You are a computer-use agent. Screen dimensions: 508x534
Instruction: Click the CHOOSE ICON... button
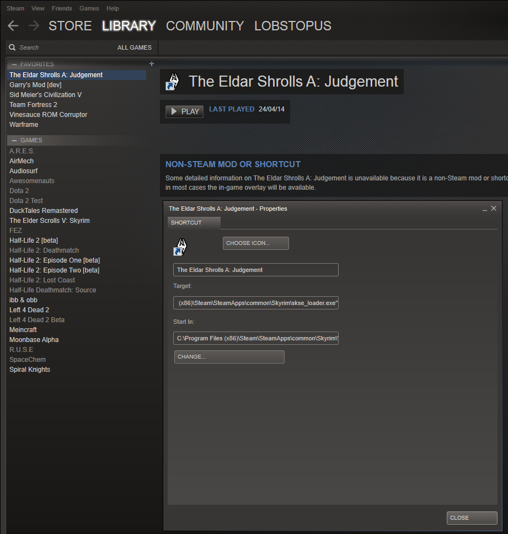coord(256,243)
